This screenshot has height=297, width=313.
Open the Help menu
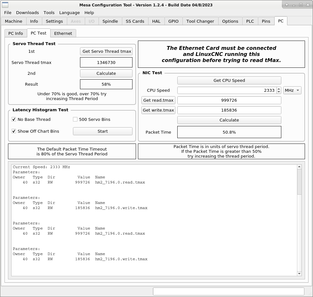(89, 12)
